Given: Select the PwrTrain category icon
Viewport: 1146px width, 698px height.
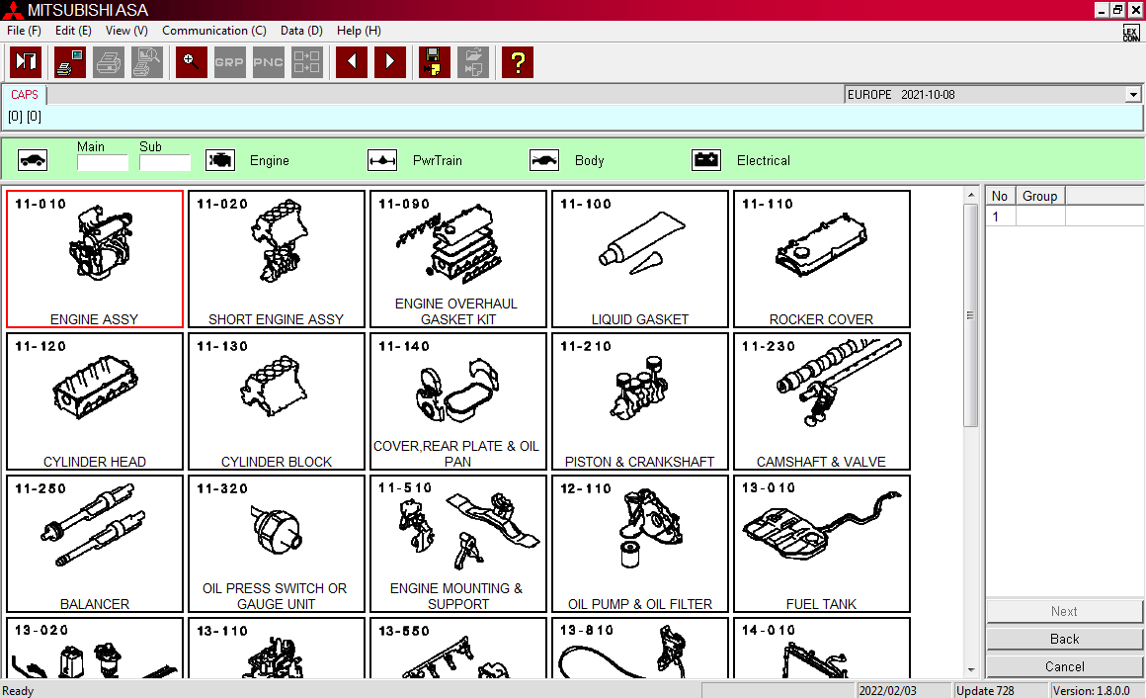Looking at the screenshot, I should (382, 160).
